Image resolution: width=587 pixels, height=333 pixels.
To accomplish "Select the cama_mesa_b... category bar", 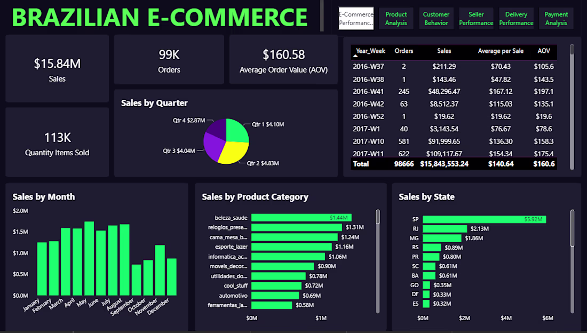I will pyautogui.click(x=294, y=237).
